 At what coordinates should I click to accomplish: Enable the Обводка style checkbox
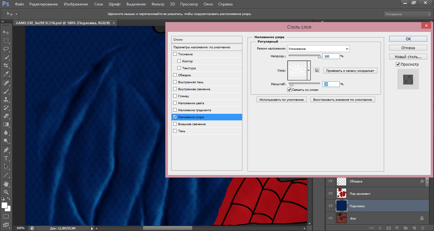click(x=175, y=75)
